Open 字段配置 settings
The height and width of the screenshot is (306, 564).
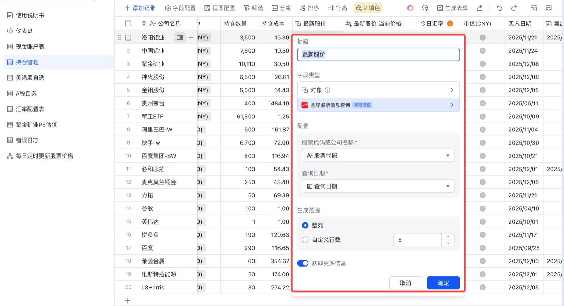point(180,8)
